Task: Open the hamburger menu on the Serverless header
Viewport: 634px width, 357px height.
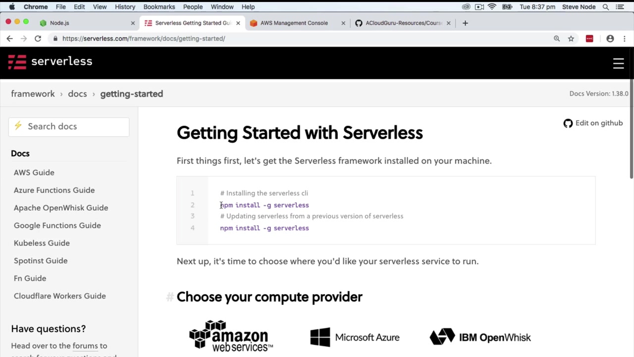Action: [x=618, y=63]
